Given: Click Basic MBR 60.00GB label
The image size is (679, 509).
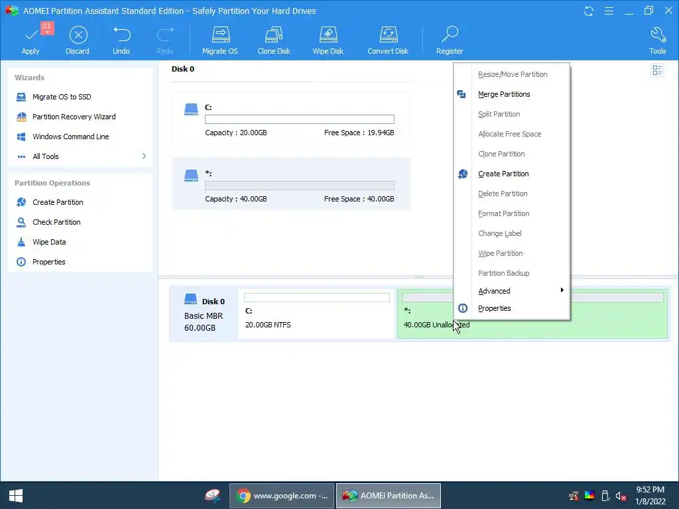Looking at the screenshot, I should [x=204, y=322].
